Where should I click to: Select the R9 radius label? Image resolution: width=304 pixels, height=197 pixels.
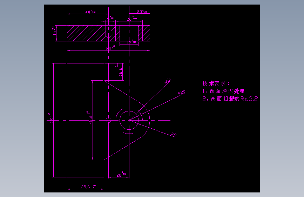pos(174,134)
